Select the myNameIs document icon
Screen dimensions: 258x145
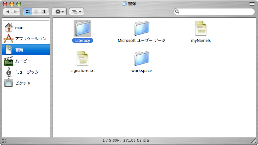click(201, 28)
